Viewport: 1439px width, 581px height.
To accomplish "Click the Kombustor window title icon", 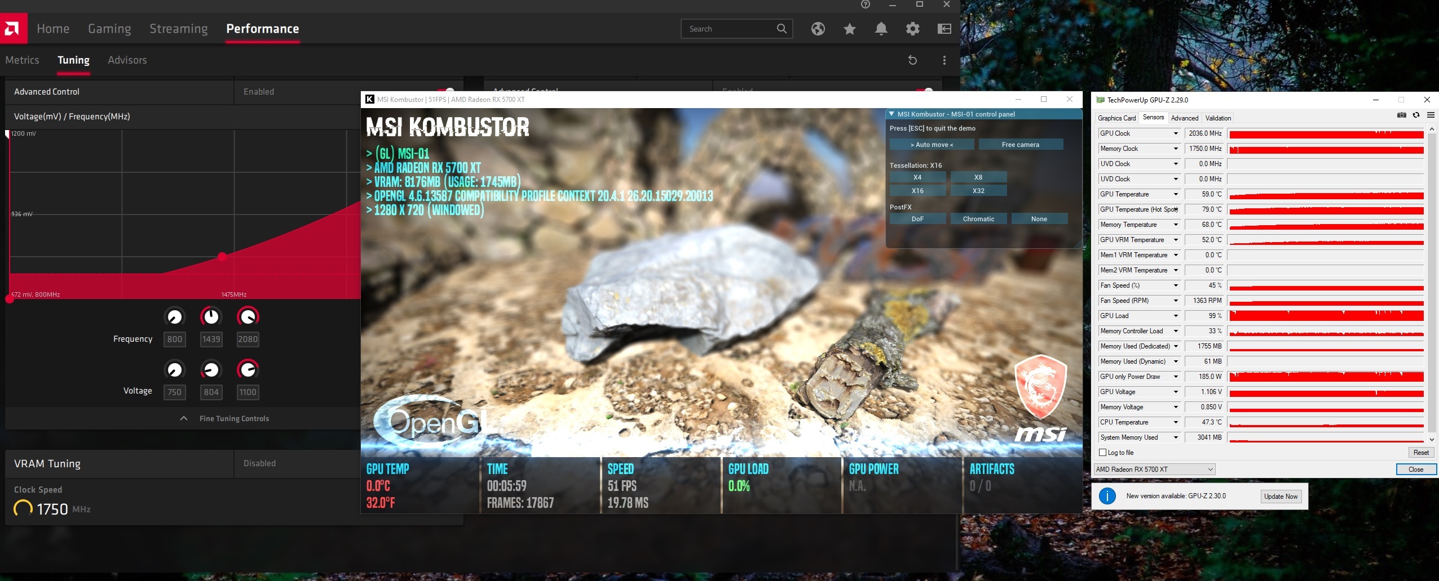I will (x=370, y=99).
